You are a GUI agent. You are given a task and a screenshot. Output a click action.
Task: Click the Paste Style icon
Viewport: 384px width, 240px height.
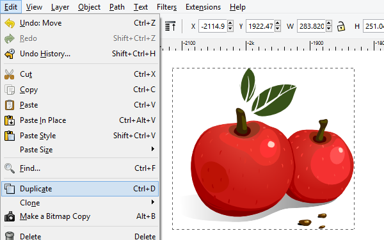pyautogui.click(x=10, y=136)
